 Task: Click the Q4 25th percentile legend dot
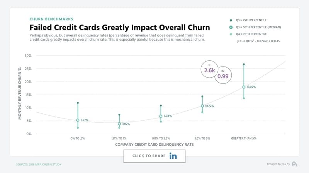tap(231, 34)
